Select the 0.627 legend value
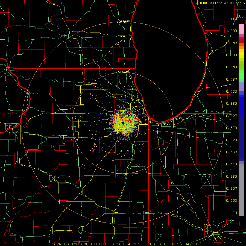Image resolution: width=246 pixels, height=246 pixels. pyautogui.click(x=232, y=116)
